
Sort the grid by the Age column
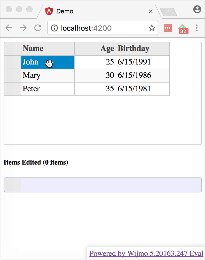pyautogui.click(x=95, y=49)
